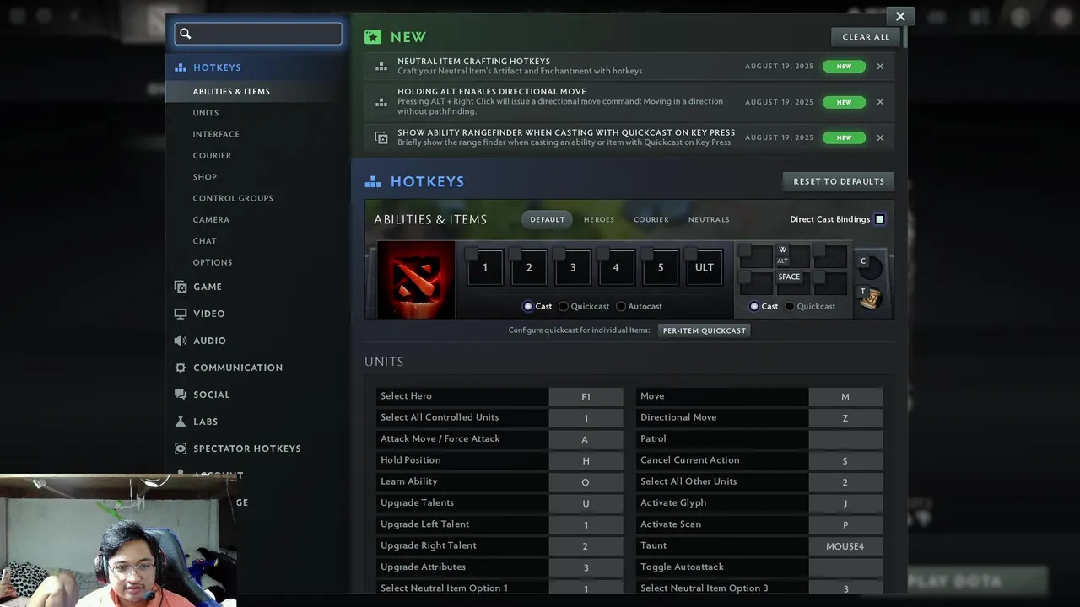Select ability slot 3 hotkey box

point(573,268)
